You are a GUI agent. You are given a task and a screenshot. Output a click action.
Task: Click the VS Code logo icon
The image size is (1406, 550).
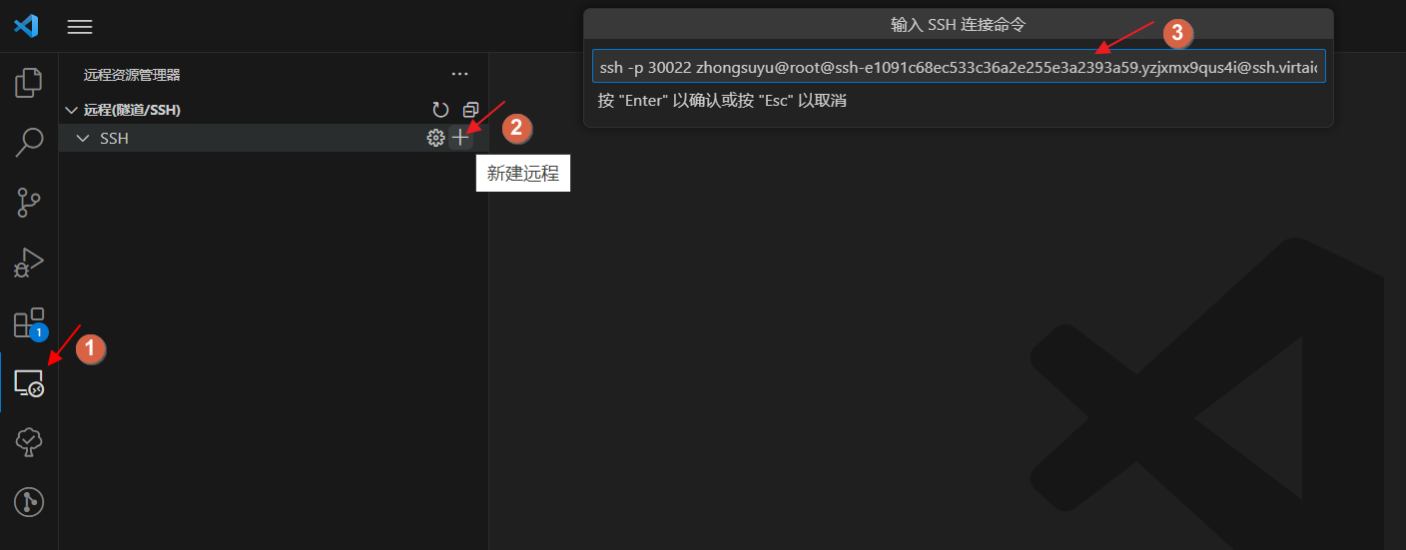(x=26, y=26)
